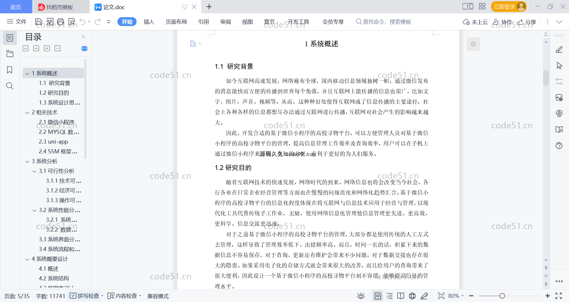Open the outline panel icon in left sidebar

(x=10, y=38)
